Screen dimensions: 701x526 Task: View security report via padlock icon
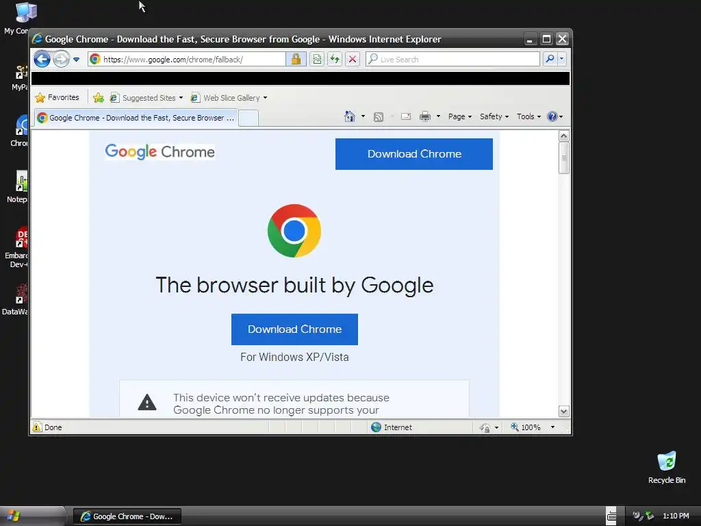coord(296,59)
